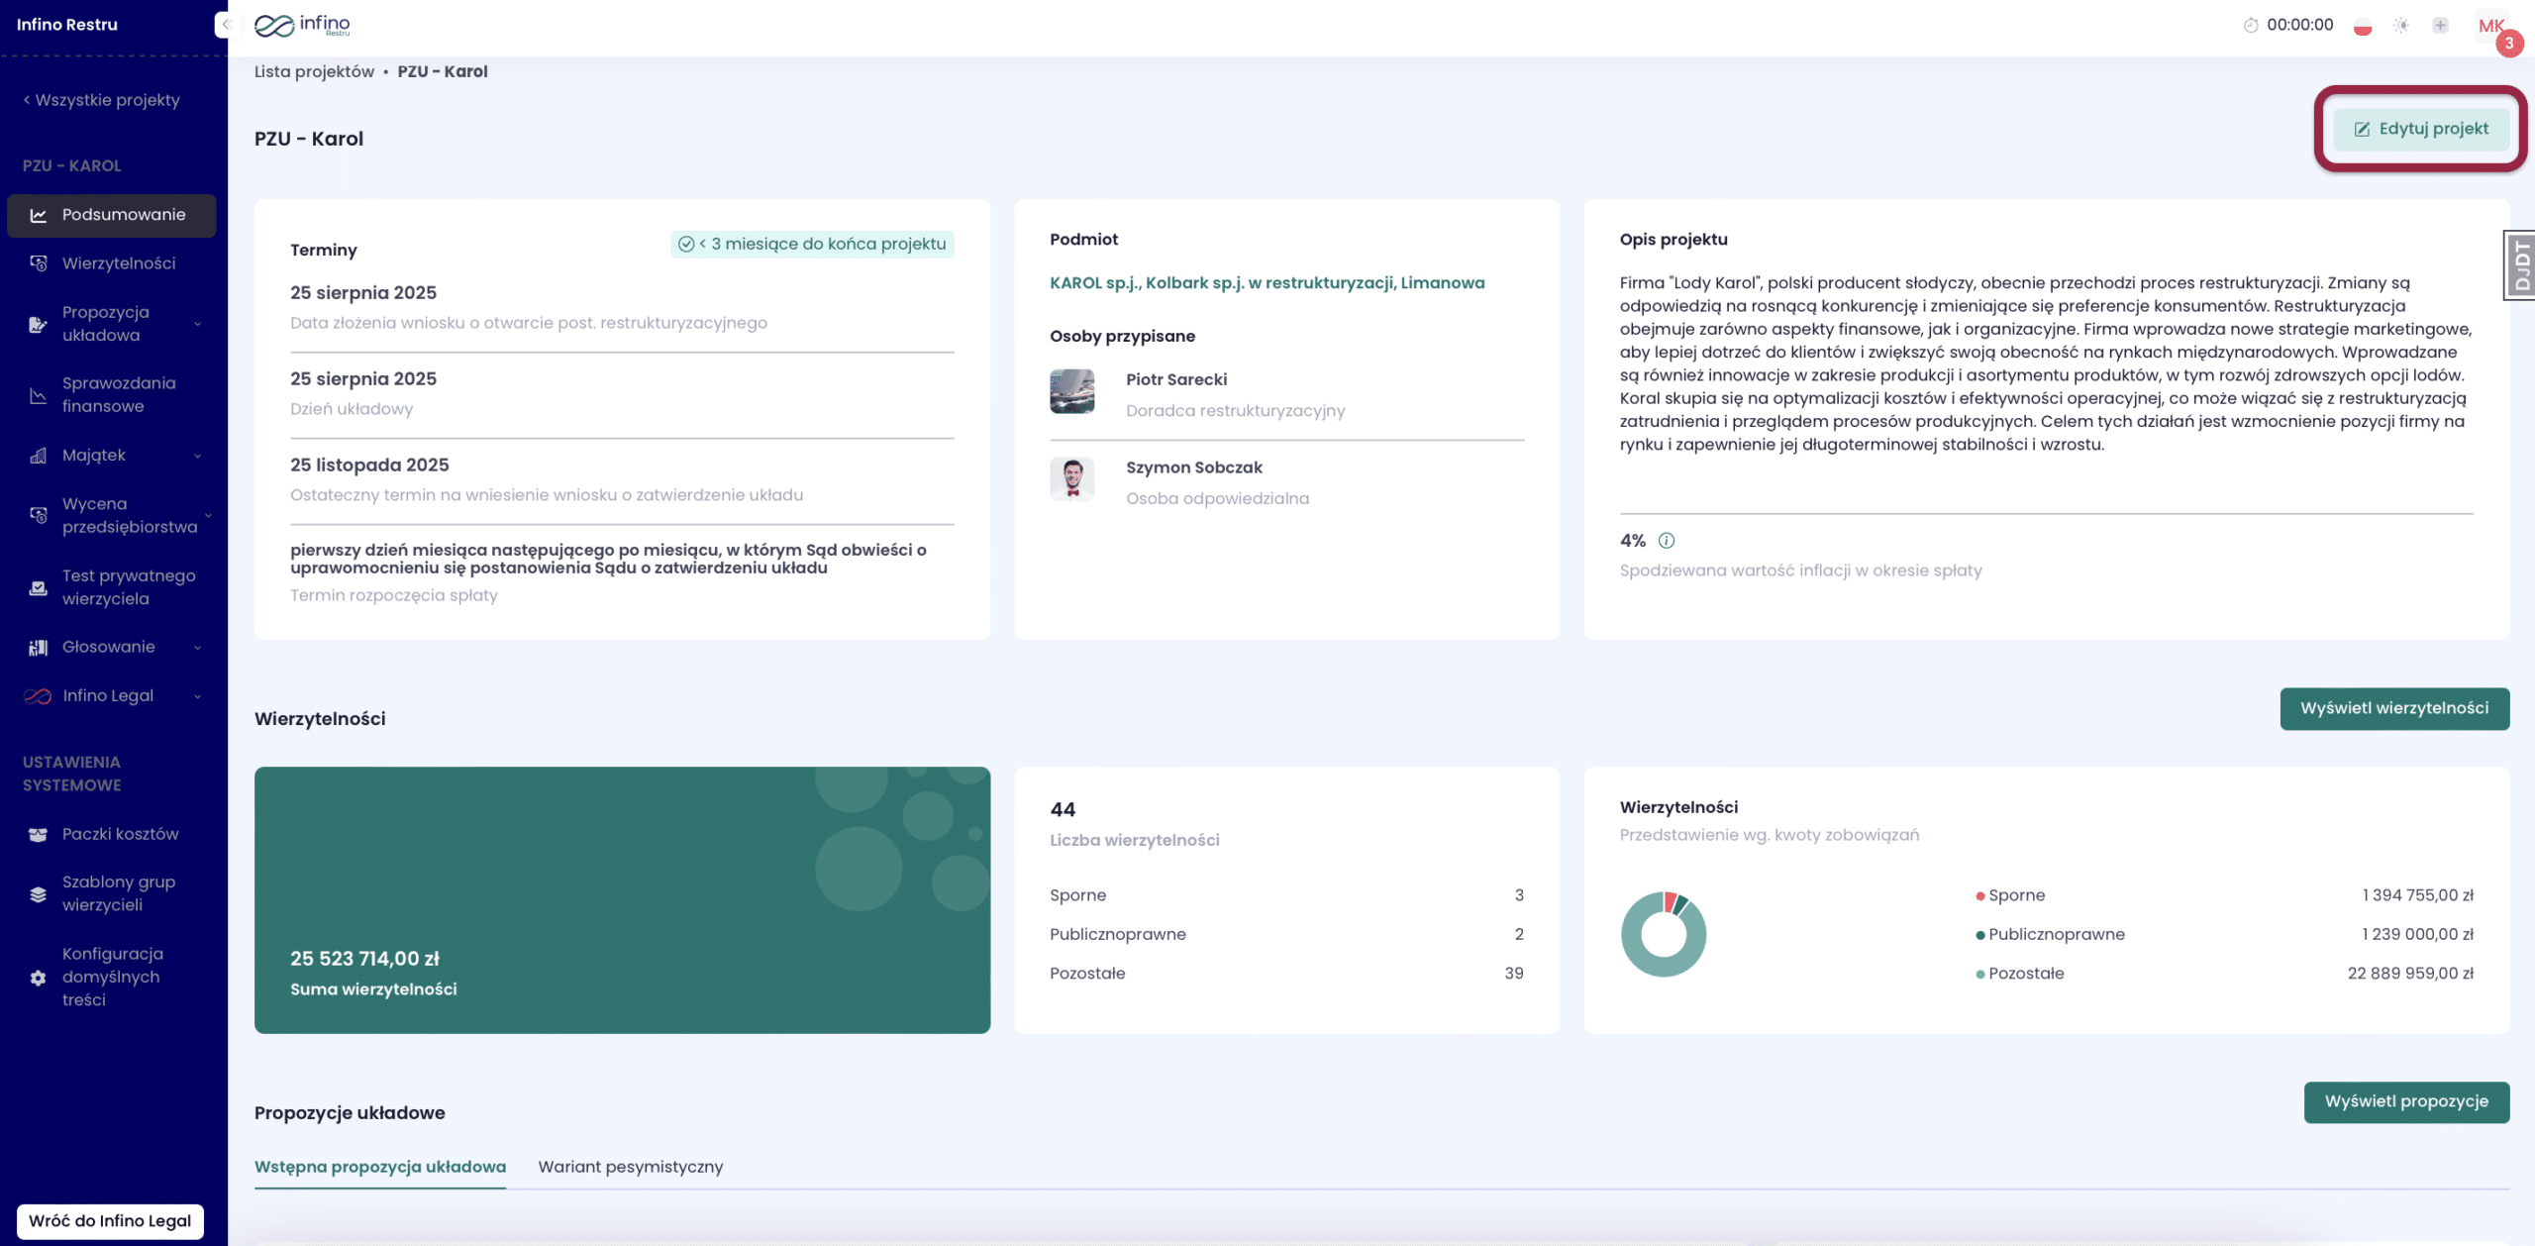Expand Propozycja układowa sidebar submenu
The height and width of the screenshot is (1246, 2535).
pyautogui.click(x=197, y=324)
